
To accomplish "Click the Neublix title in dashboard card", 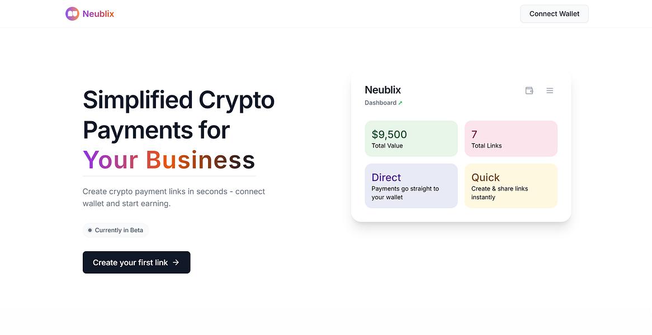I will 383,90.
